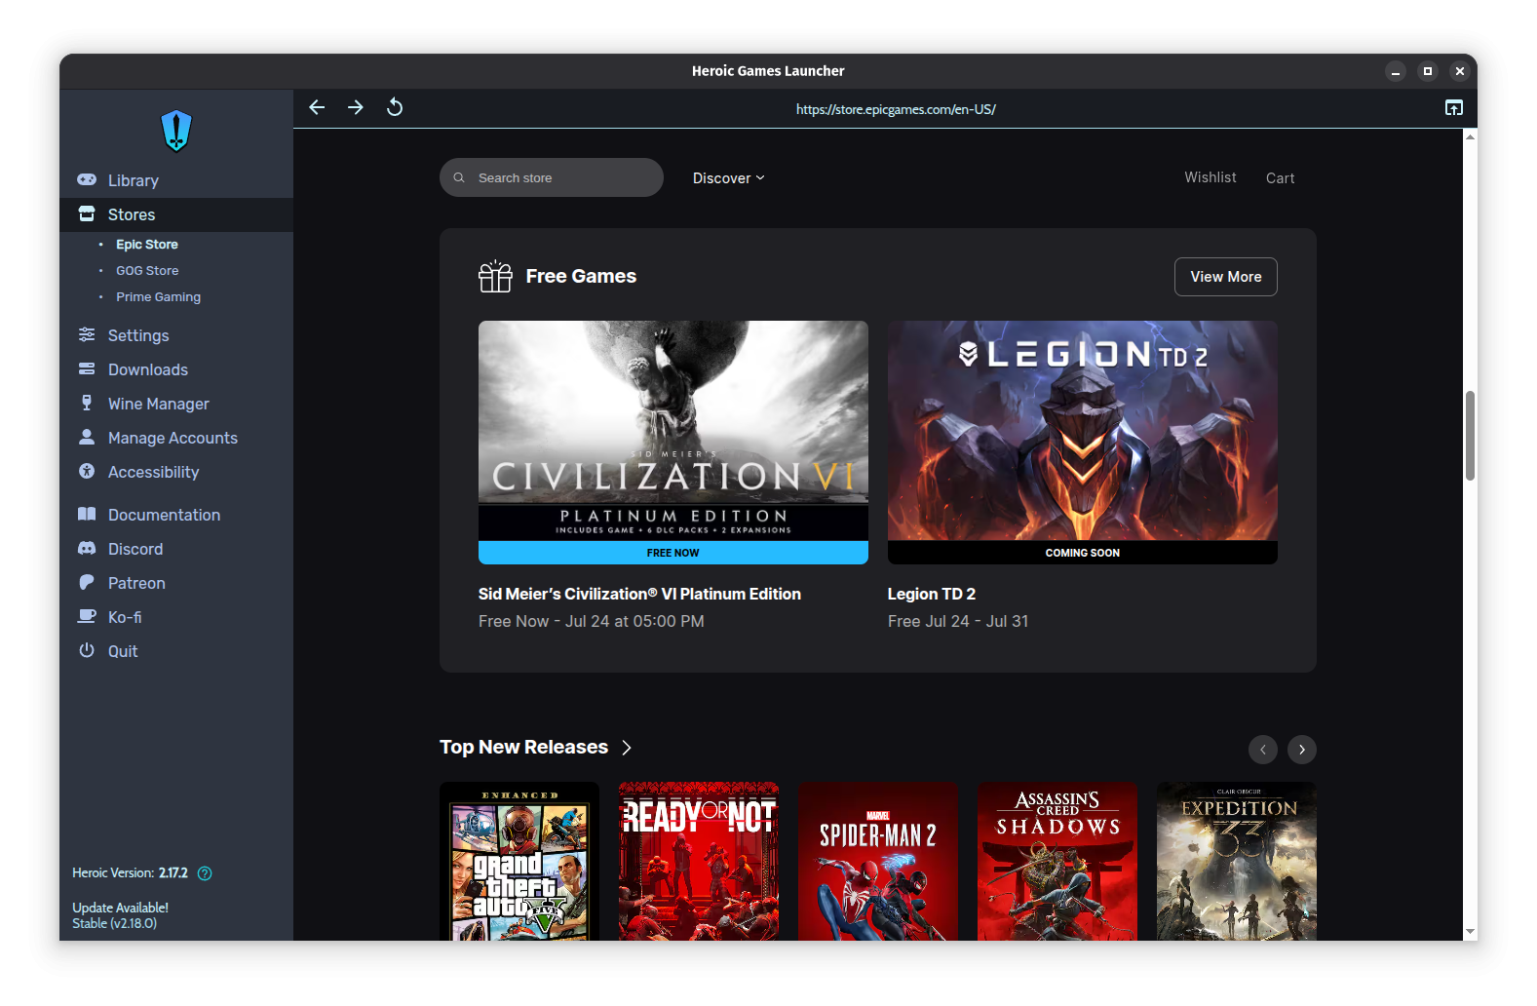The image size is (1537, 1006).
Task: Click the Search store field
Action: coord(552,177)
